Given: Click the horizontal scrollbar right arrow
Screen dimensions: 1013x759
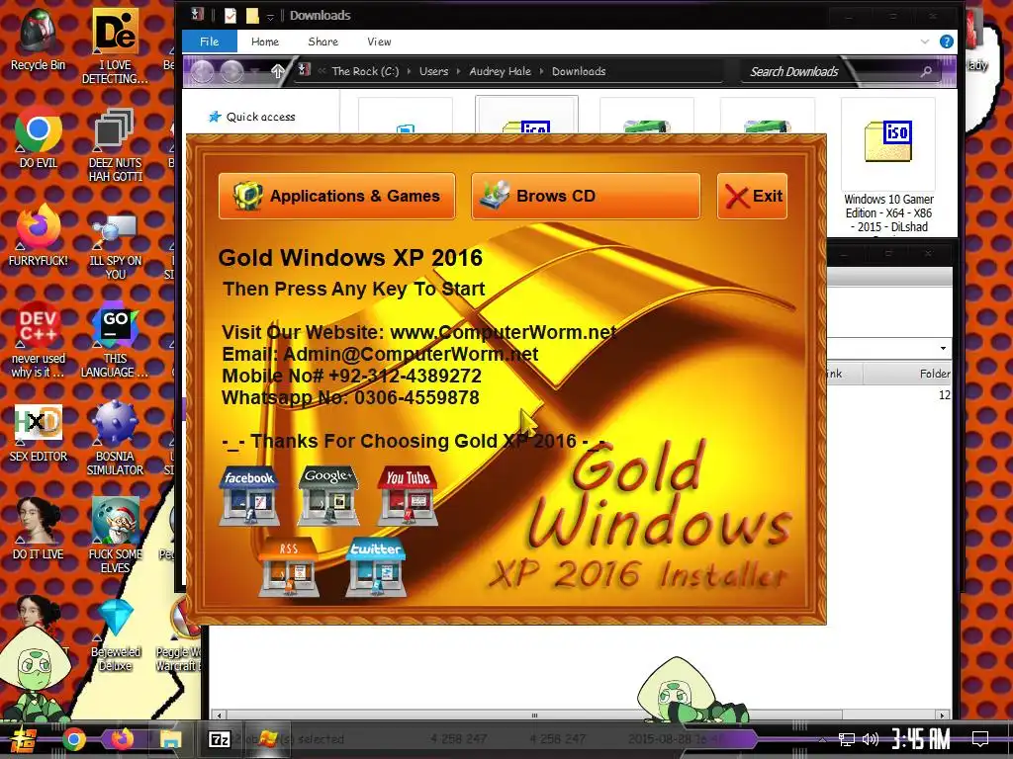Looking at the screenshot, I should [943, 716].
